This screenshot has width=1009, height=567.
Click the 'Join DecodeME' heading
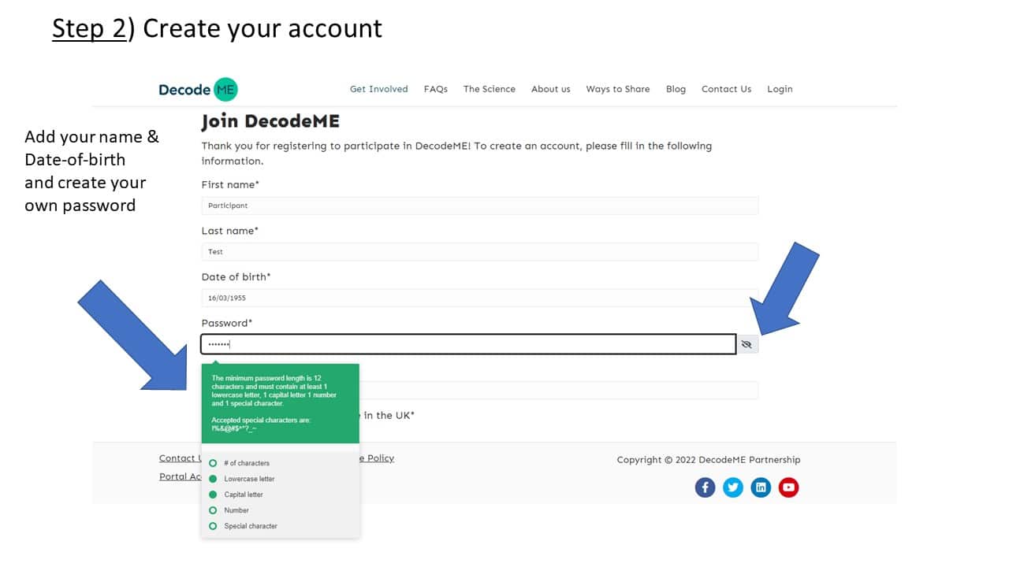(270, 122)
